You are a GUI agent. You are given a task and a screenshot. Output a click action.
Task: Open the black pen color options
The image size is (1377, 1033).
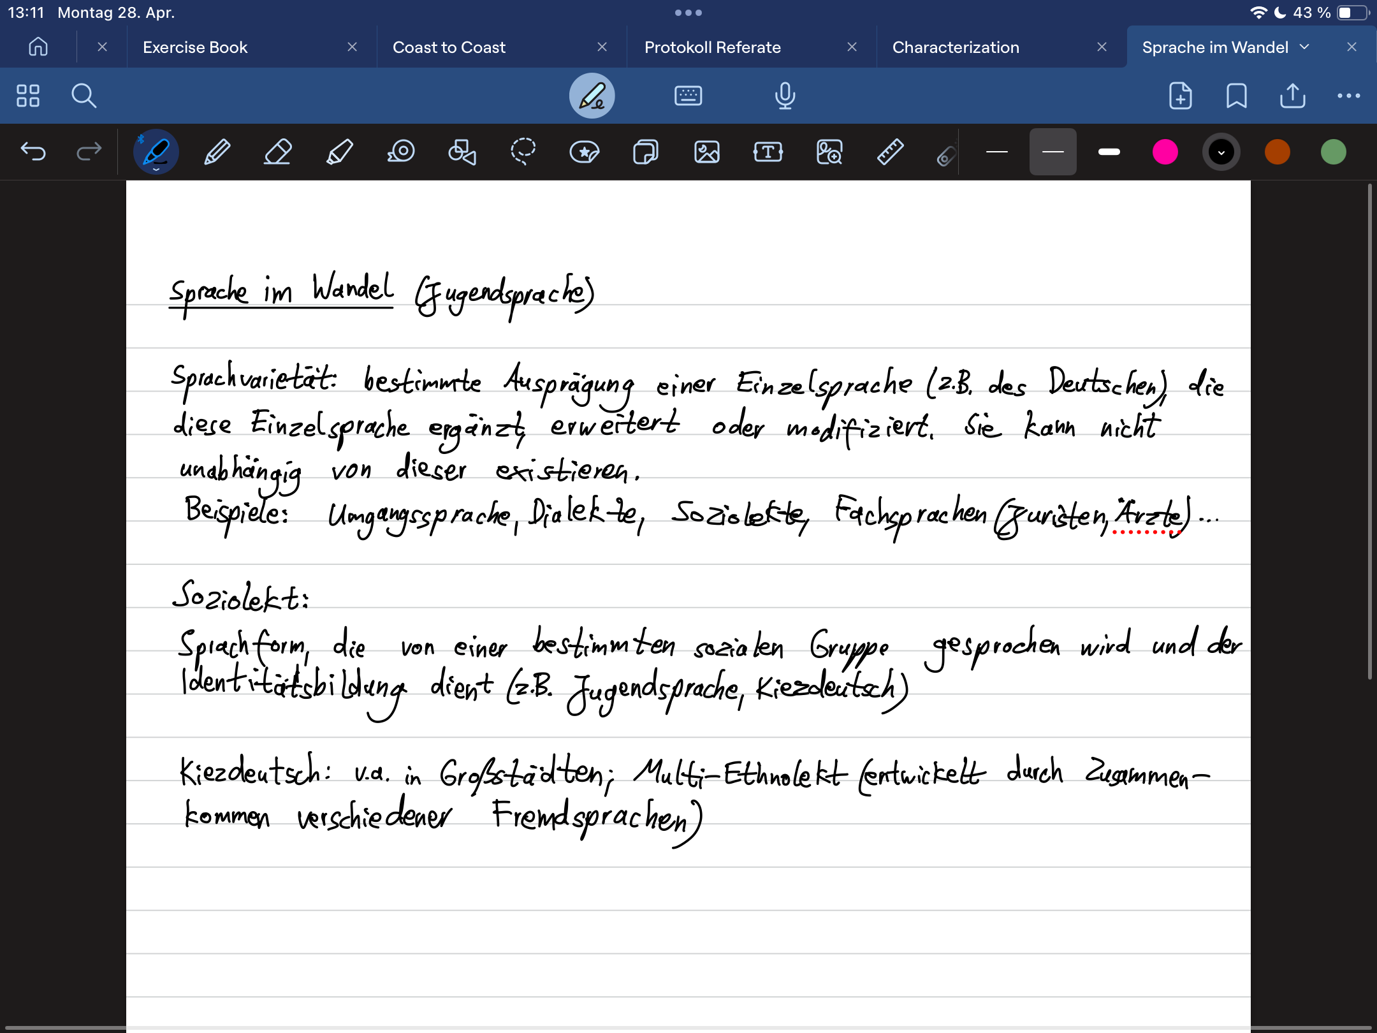(1221, 152)
